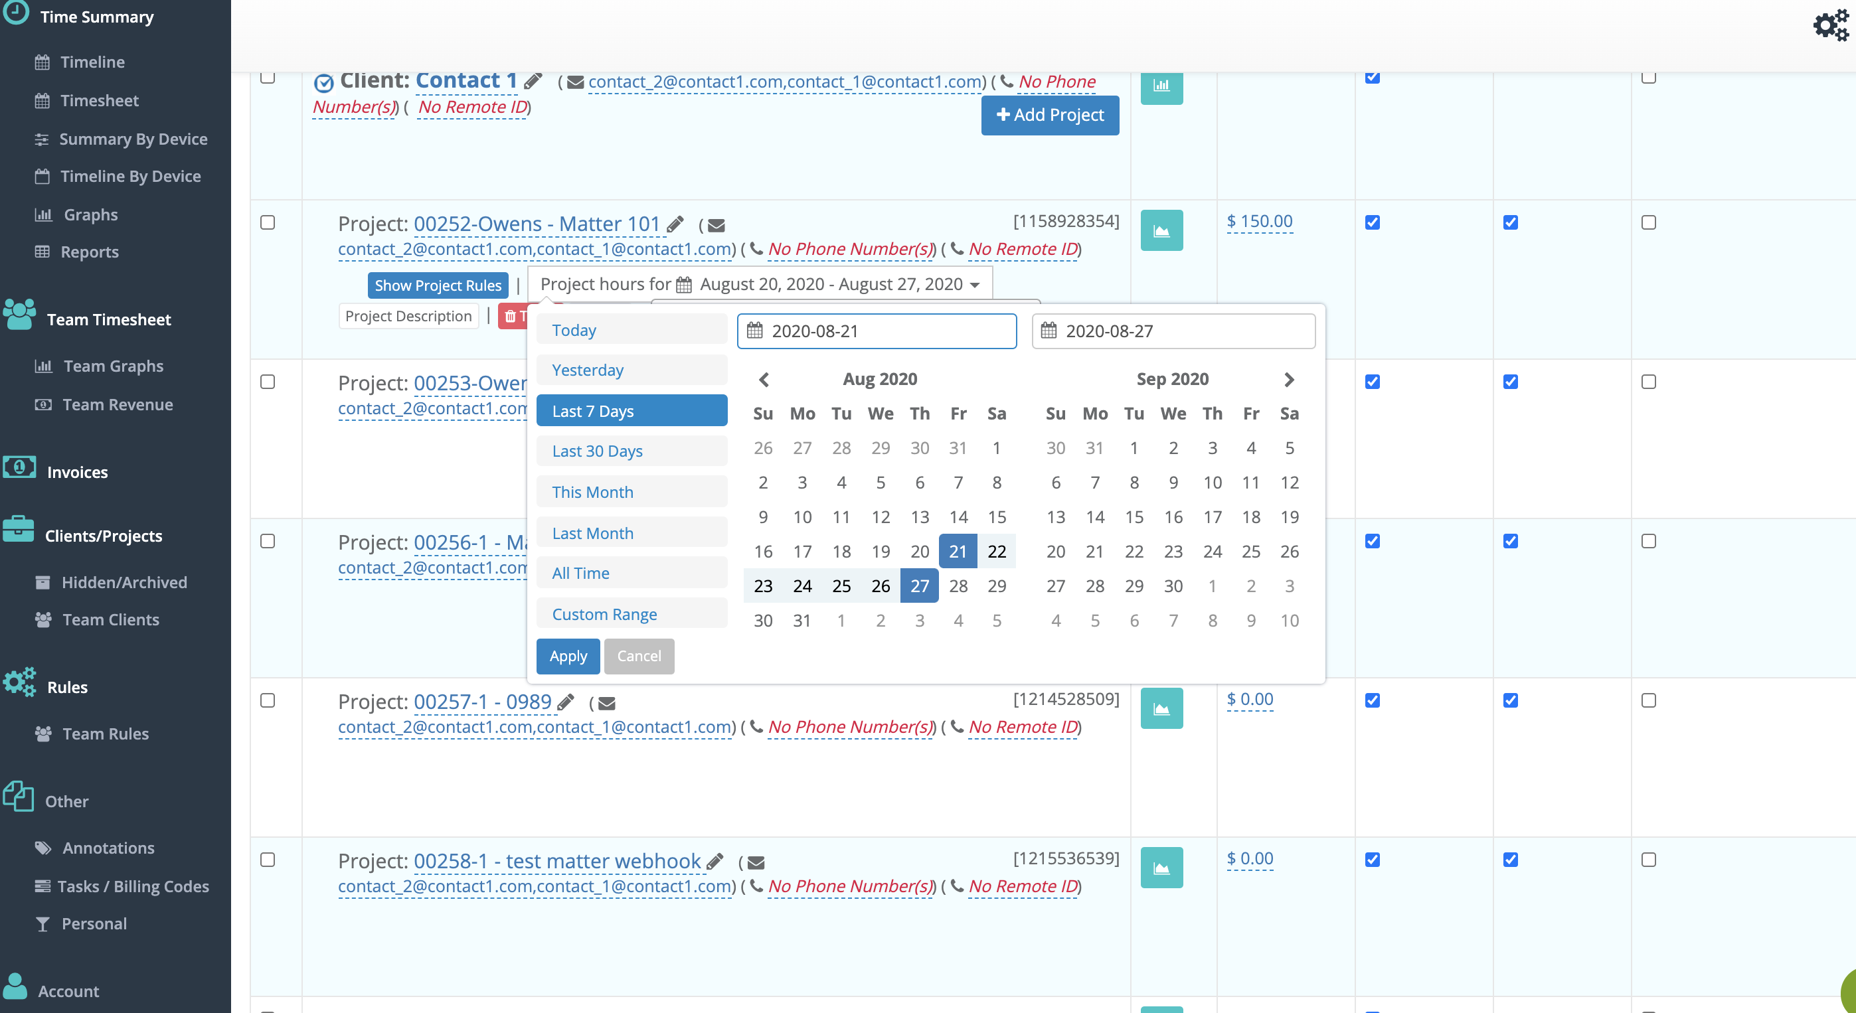
Task: Edit 00258-1 test matter webhook pencil icon
Action: point(715,861)
